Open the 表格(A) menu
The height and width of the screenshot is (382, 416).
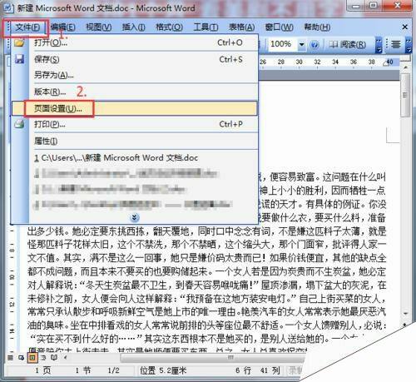pos(241,27)
